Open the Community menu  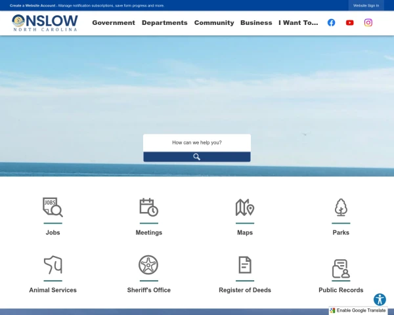click(x=214, y=22)
